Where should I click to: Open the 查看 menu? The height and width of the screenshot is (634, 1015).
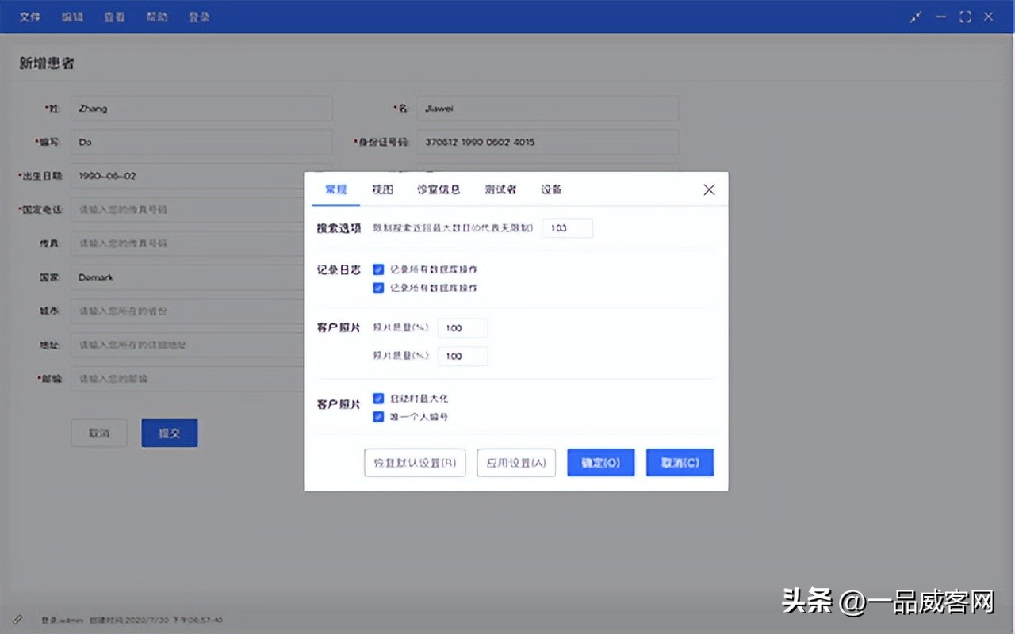coord(115,17)
